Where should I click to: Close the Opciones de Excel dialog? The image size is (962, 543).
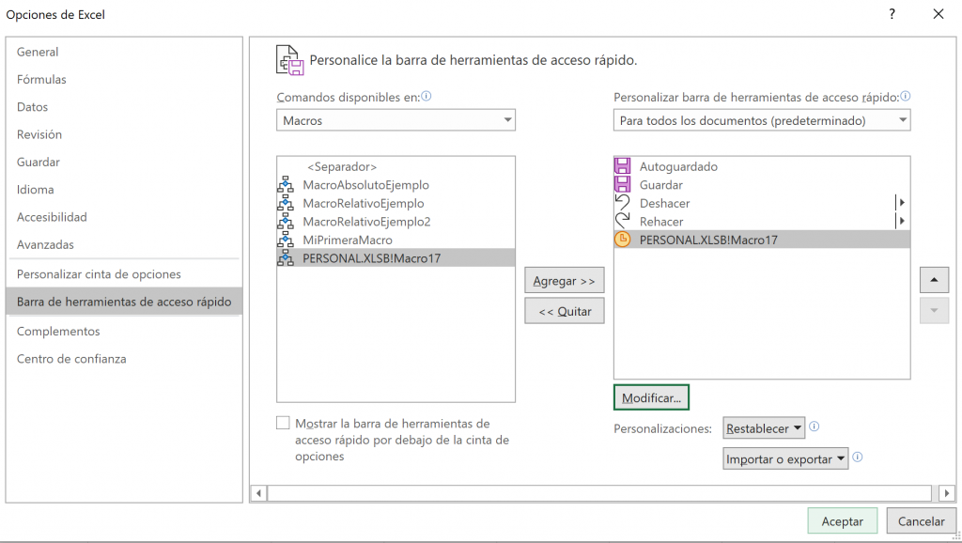939,14
